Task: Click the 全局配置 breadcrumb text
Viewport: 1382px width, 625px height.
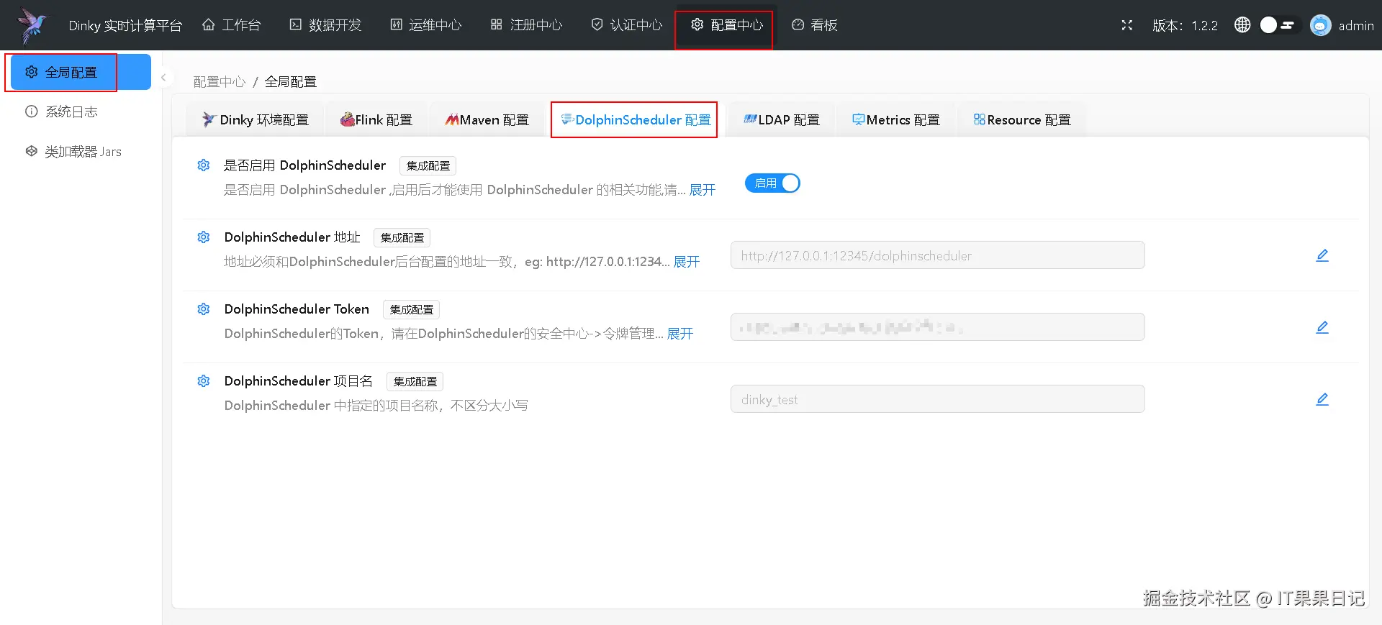Action: (x=291, y=82)
